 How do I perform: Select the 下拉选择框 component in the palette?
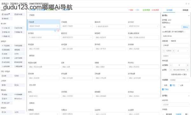coord(6,46)
